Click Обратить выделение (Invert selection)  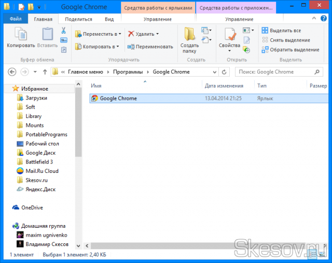294,50
